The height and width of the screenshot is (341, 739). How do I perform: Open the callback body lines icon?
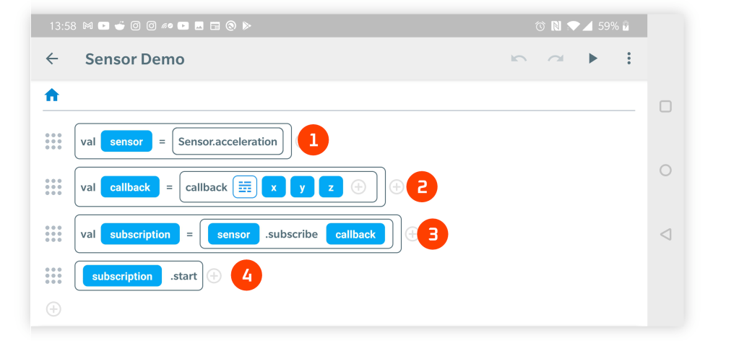point(245,187)
